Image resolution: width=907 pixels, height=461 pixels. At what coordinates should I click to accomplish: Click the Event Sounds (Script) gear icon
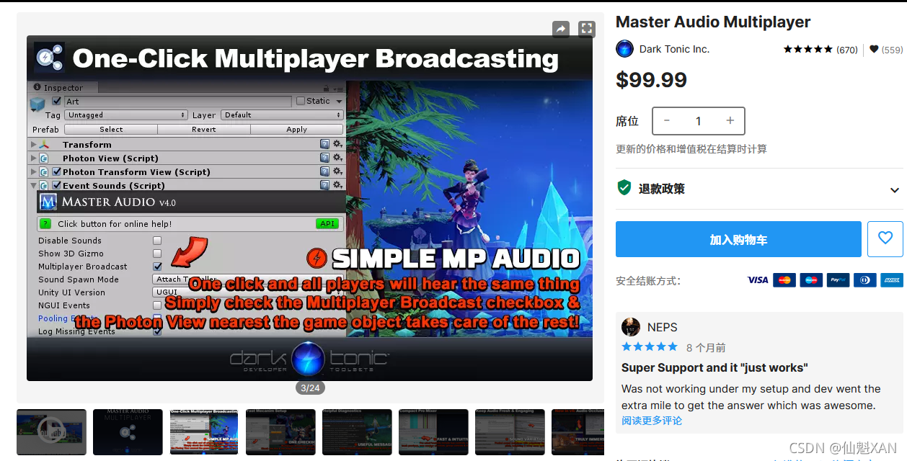337,185
